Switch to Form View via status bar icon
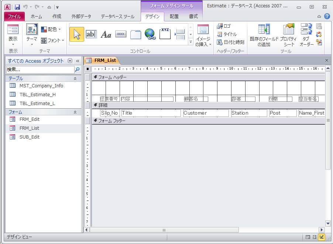This screenshot has width=333, height=244. point(308,237)
